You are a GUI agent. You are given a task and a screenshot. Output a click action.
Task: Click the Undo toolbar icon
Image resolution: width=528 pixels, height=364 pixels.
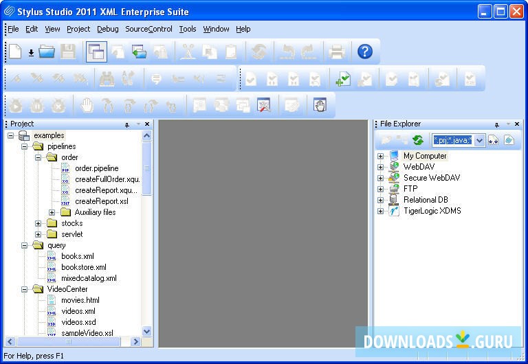pos(287,52)
